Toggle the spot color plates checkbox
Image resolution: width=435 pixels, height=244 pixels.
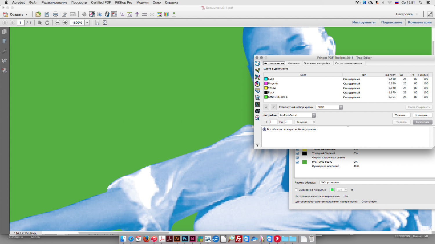[297, 158]
